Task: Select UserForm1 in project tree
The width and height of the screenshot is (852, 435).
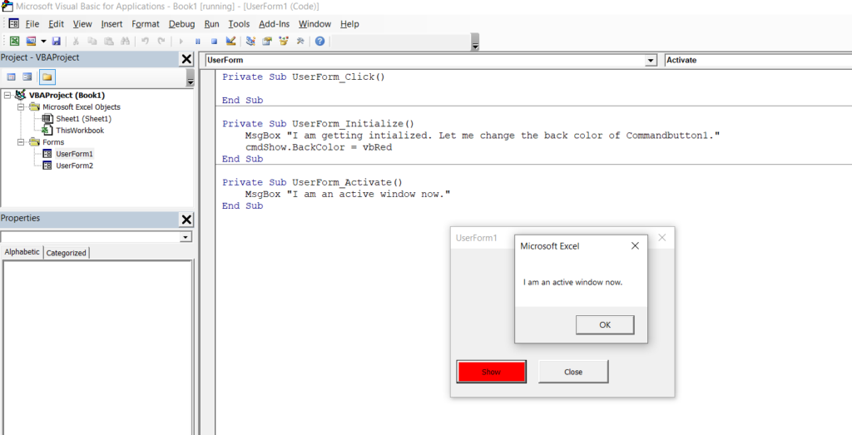Action: point(74,154)
